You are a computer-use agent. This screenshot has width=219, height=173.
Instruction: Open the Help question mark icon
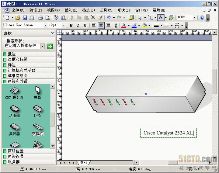(202, 18)
